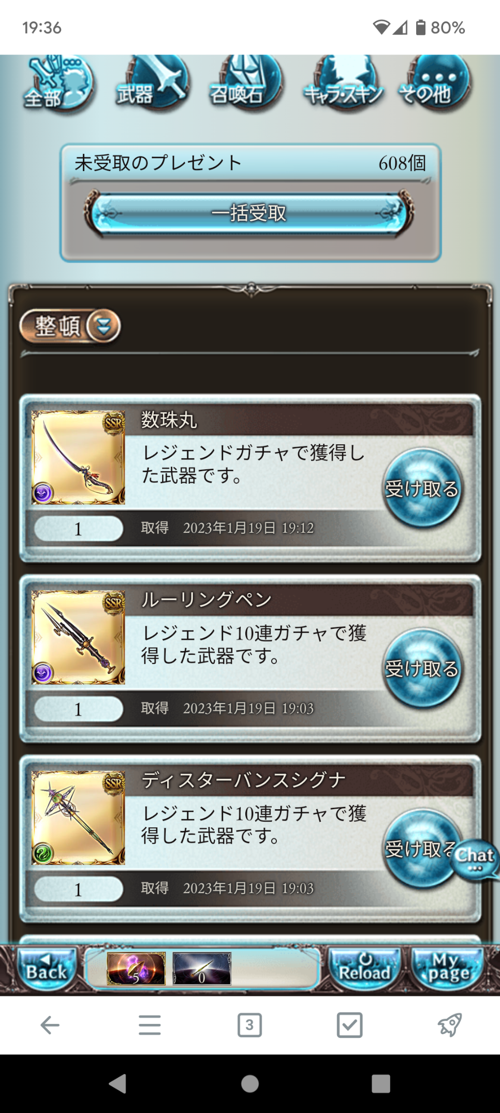Filter presents by 武器 weapons icon

click(x=152, y=83)
